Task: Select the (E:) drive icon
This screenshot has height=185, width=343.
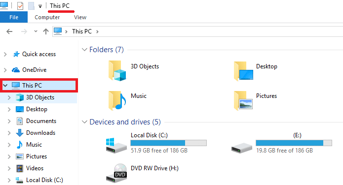Action: (x=242, y=148)
